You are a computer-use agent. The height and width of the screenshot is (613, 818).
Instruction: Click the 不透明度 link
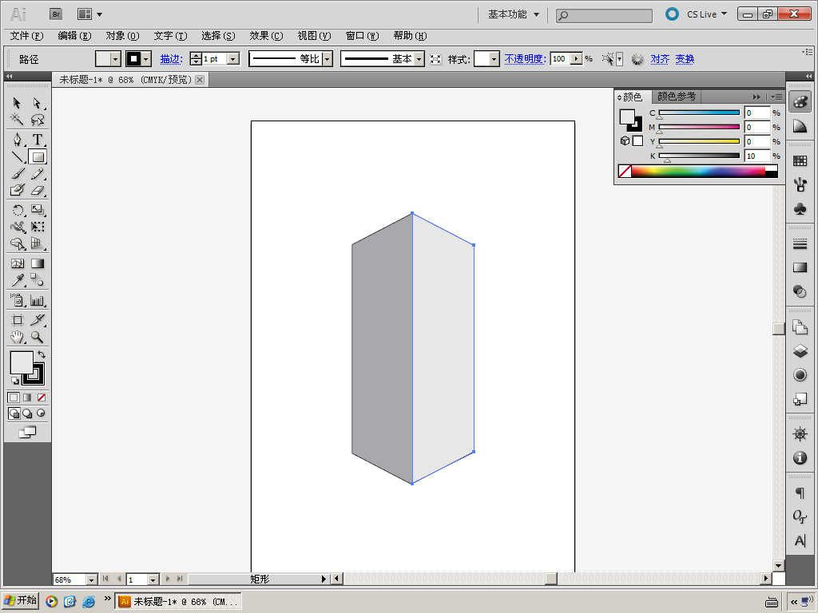coord(524,59)
